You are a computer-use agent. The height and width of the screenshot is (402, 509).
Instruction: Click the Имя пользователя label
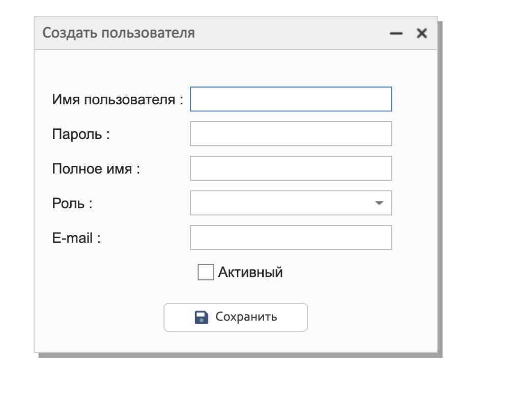[x=117, y=99]
